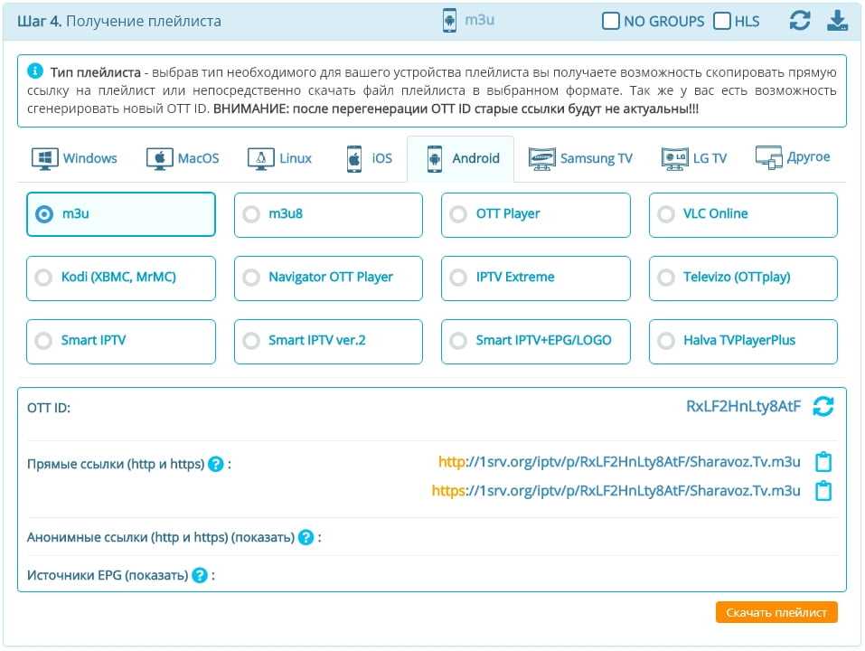Select the m3u8 playlist format
Screen dimensions: 865x651
point(251,214)
